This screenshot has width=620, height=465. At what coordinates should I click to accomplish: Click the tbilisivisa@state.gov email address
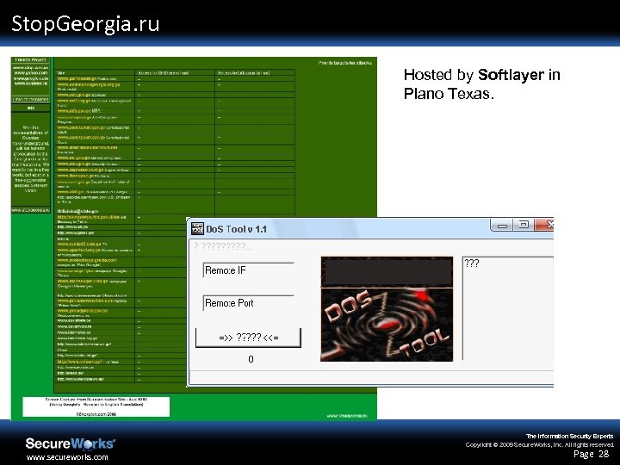77,211
